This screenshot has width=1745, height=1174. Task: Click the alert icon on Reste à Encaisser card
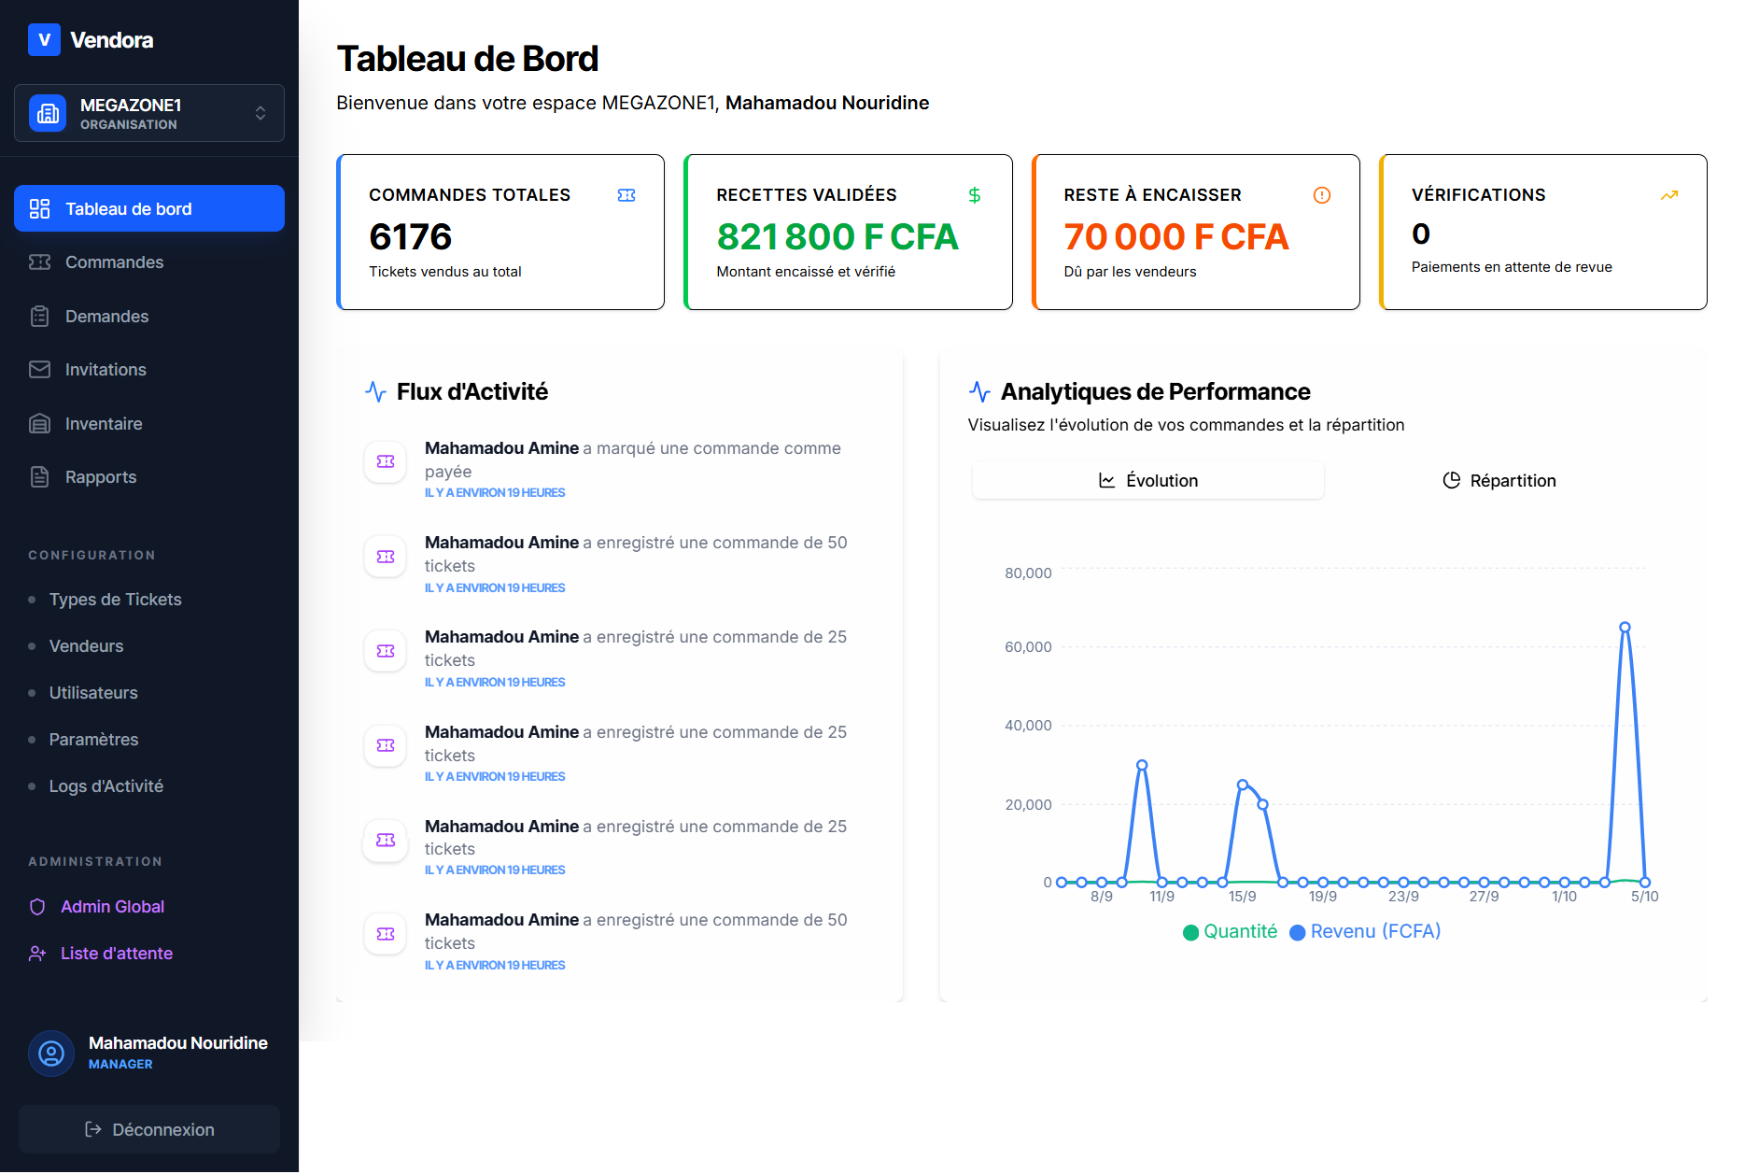click(1321, 195)
